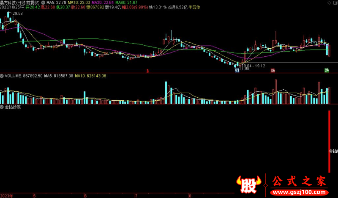Click the float shares 流通6.52亿
338x198 pixels.
(x=177, y=7)
